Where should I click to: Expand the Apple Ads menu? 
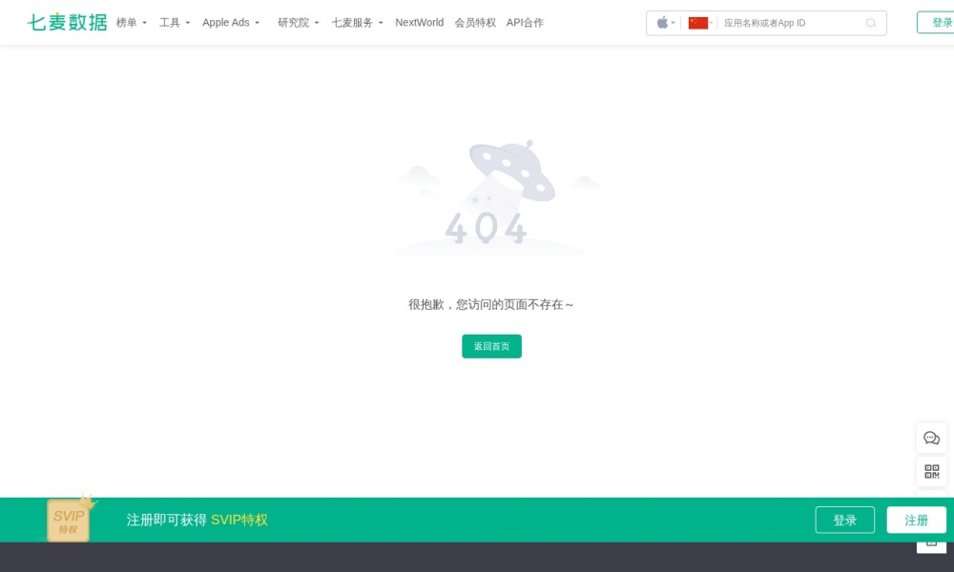(231, 23)
